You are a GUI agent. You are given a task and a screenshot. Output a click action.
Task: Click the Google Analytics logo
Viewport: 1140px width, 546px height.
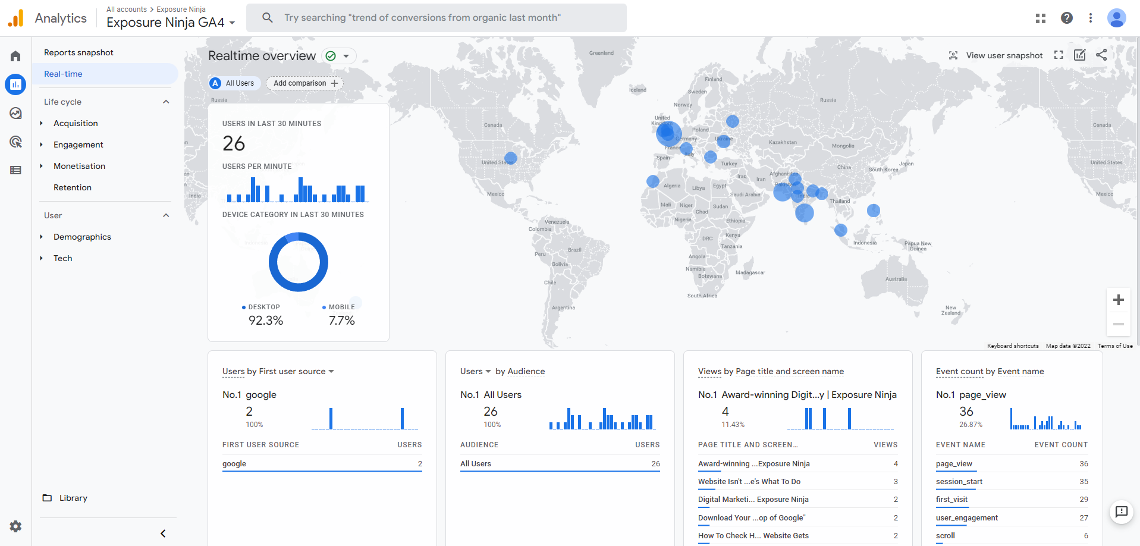(16, 18)
